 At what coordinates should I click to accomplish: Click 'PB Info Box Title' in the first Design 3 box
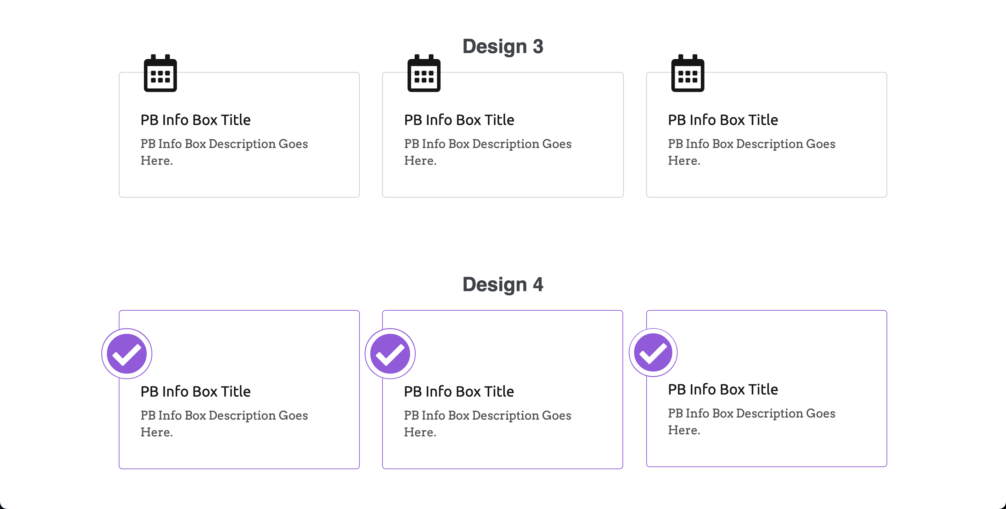[195, 120]
